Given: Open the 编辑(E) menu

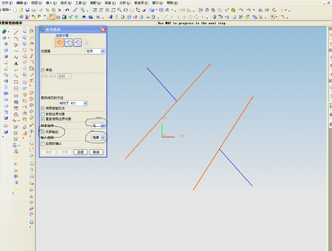Looking at the screenshot, I should [x=22, y=3].
